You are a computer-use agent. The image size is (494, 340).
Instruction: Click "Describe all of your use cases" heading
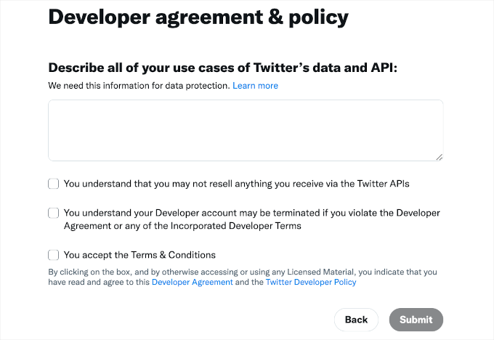point(223,68)
